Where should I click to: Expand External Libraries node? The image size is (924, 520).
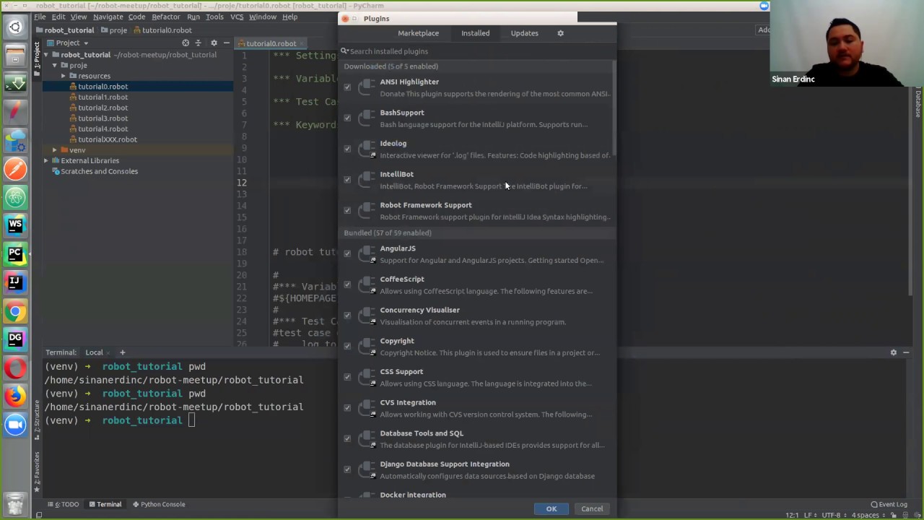point(45,160)
